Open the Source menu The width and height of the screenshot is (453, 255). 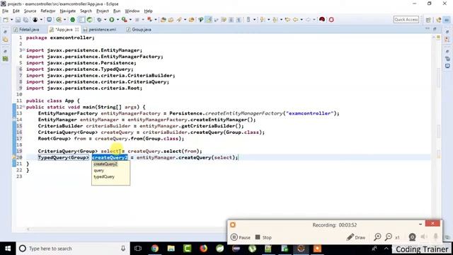(30, 11)
